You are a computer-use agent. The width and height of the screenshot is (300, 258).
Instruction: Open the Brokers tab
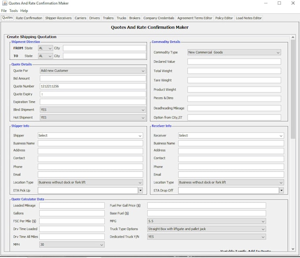pyautogui.click(x=135, y=18)
